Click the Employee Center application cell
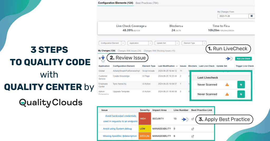The height and width of the screenshot is (141, 270). 103,85
